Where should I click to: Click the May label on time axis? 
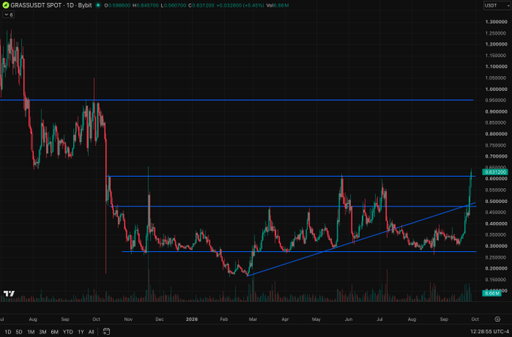(316, 319)
